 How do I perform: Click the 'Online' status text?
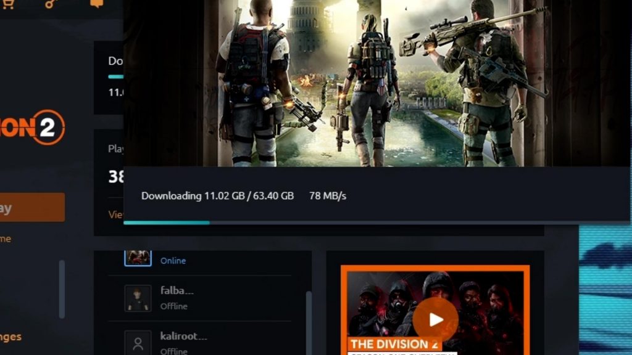point(173,261)
